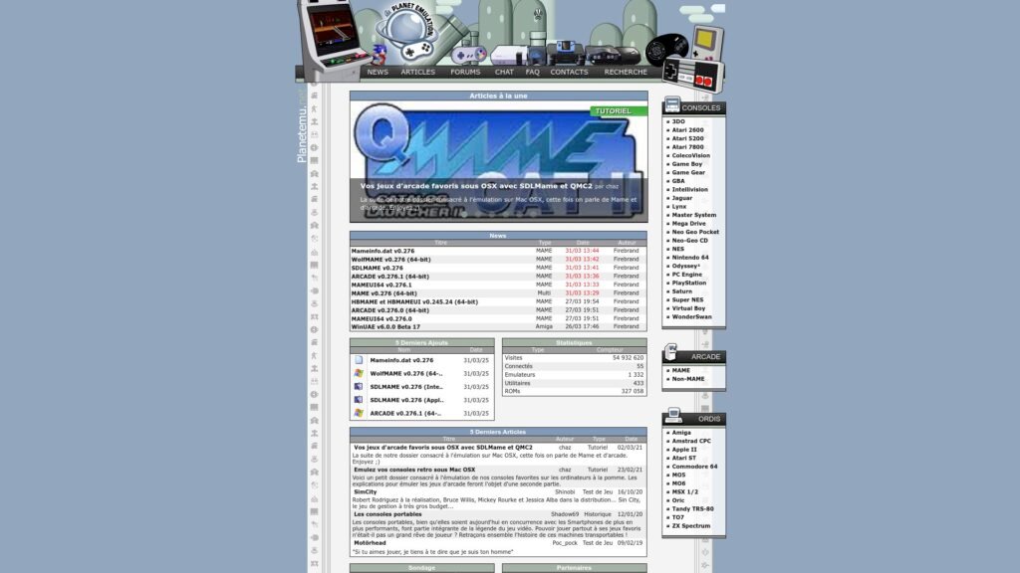
Task: Open the Mameinfo.dat v0.276 news entry
Action: (382, 251)
